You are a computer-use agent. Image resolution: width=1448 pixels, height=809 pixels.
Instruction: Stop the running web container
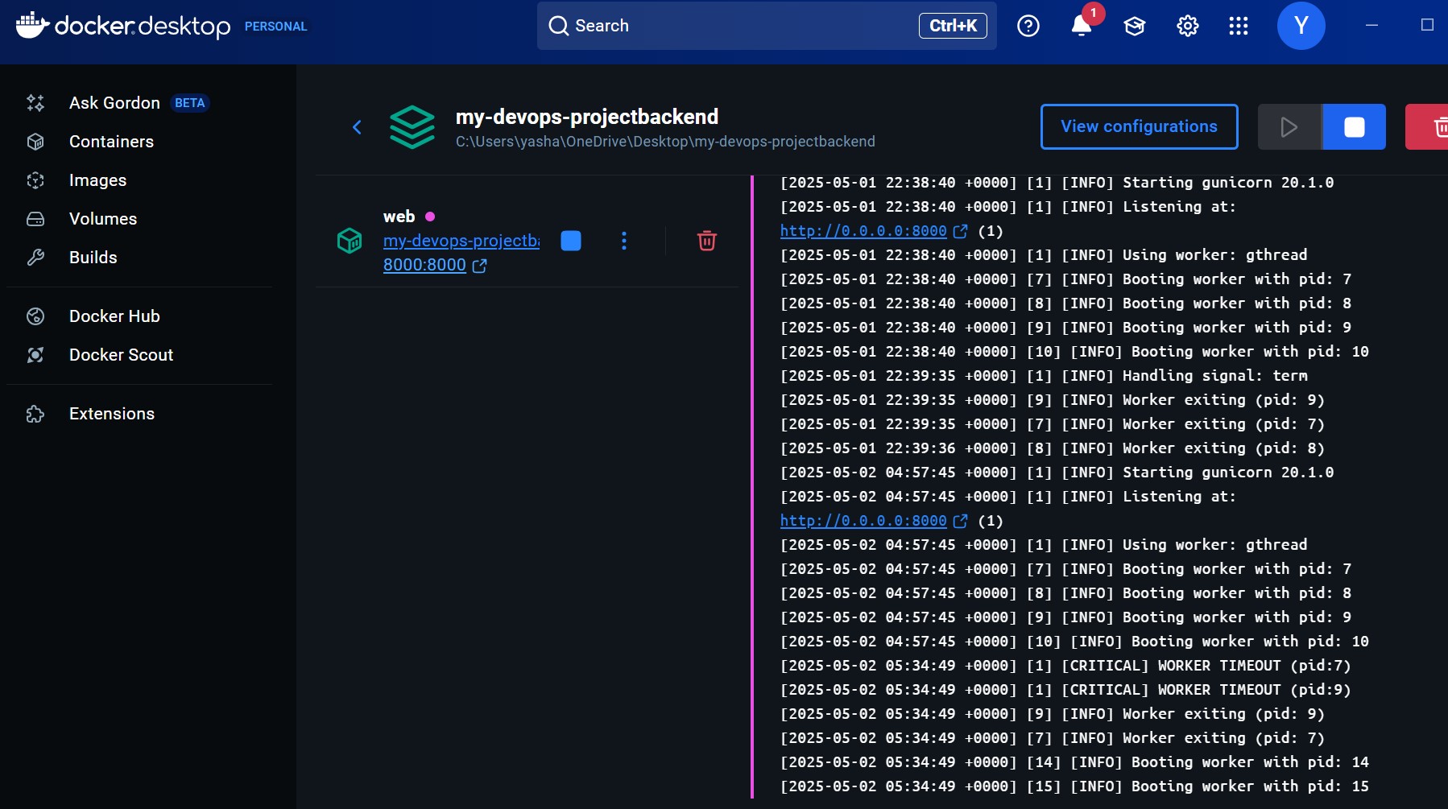pyautogui.click(x=570, y=240)
